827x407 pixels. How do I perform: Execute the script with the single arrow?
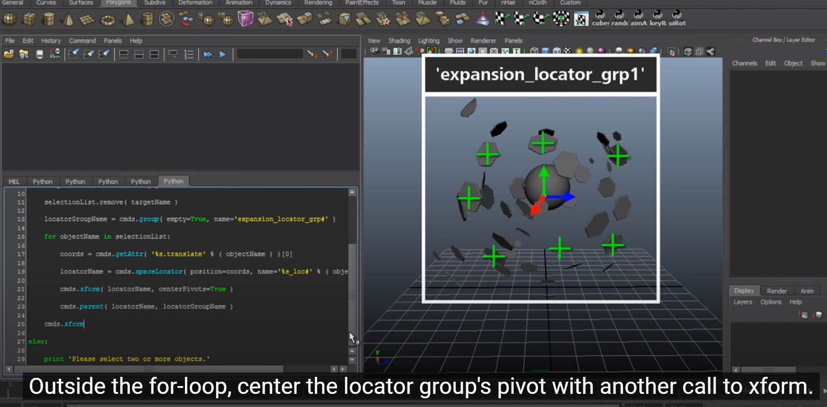[x=223, y=54]
